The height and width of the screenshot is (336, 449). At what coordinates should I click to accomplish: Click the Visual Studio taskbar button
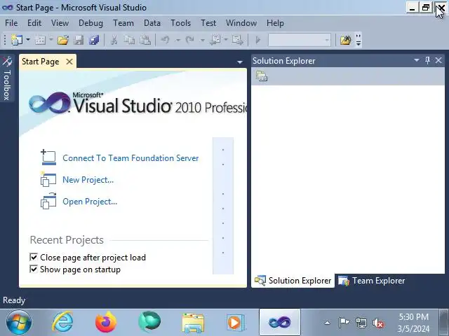coord(280,322)
